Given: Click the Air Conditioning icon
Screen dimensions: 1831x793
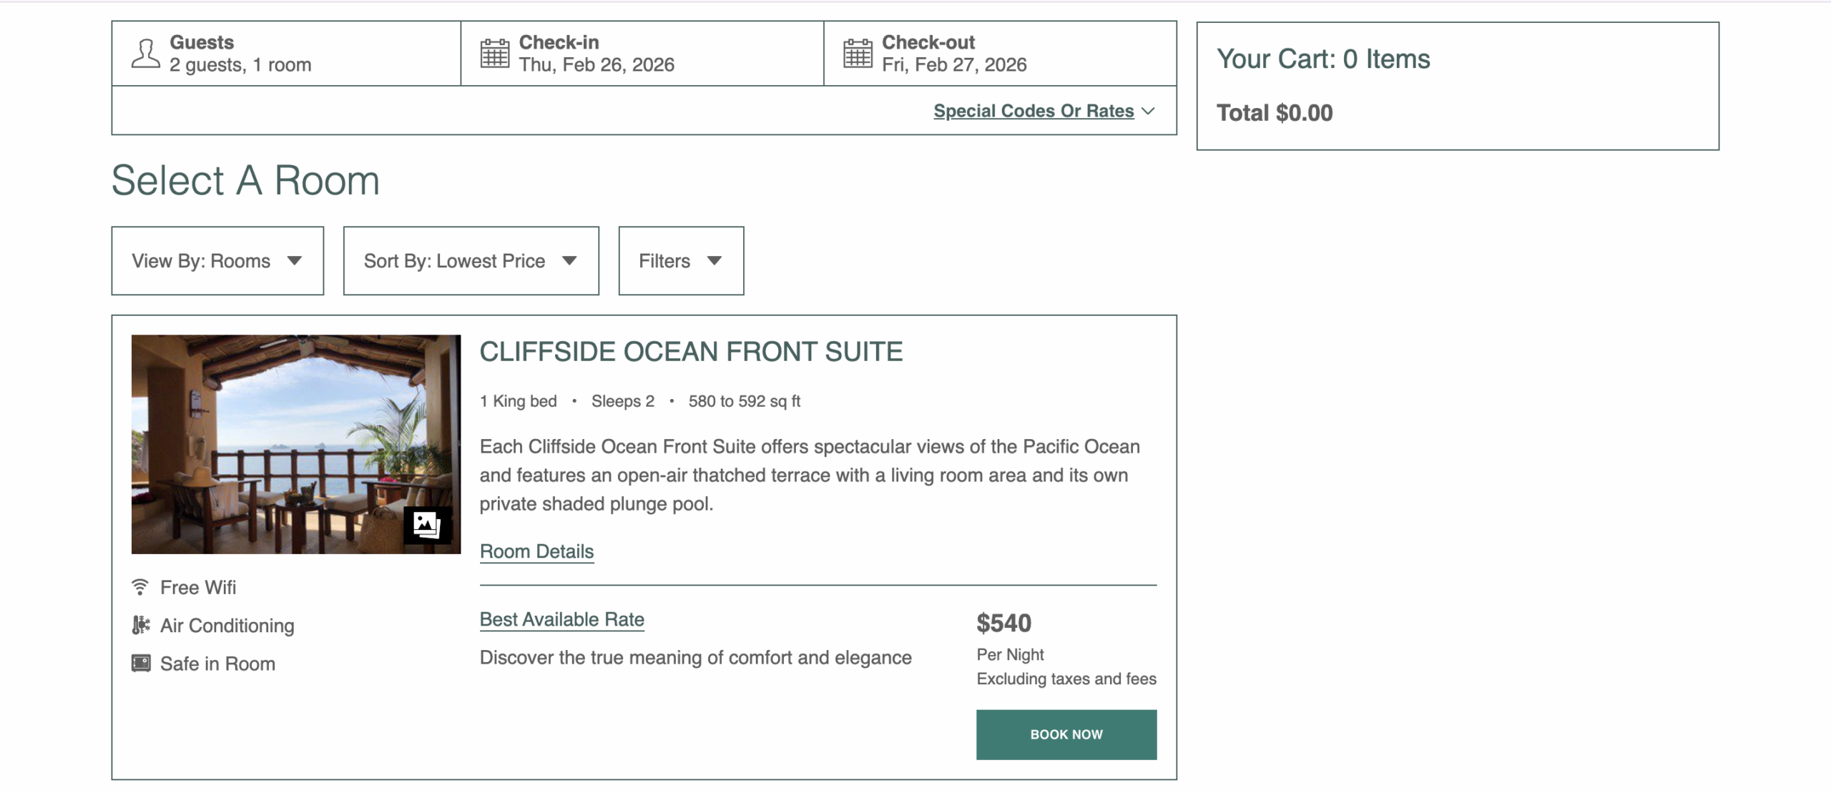Looking at the screenshot, I should pos(141,626).
